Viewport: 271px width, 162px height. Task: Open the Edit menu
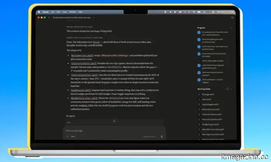58,12
